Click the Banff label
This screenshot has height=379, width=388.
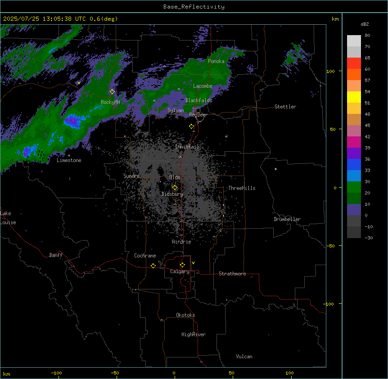coord(56,255)
